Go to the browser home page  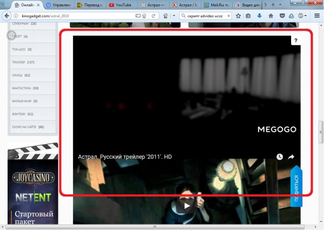pos(271,16)
